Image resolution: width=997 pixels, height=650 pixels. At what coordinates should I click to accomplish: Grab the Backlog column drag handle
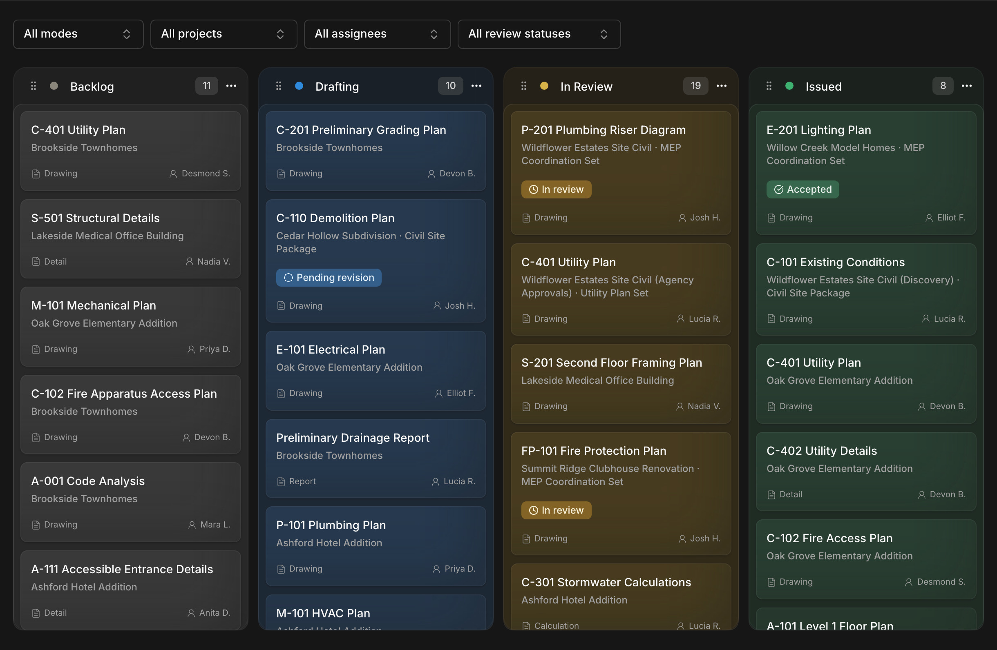coord(34,86)
